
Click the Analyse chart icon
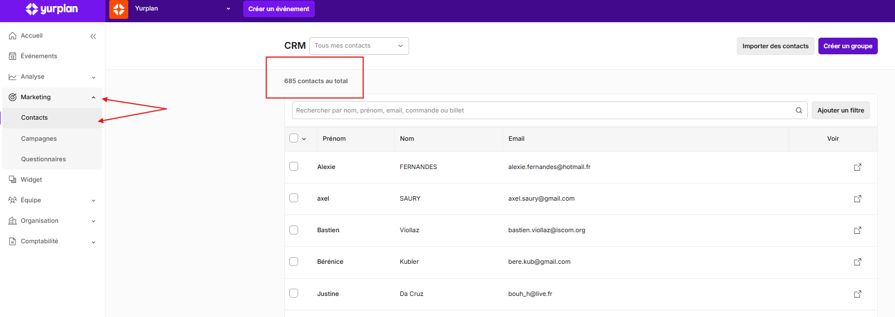coord(12,76)
